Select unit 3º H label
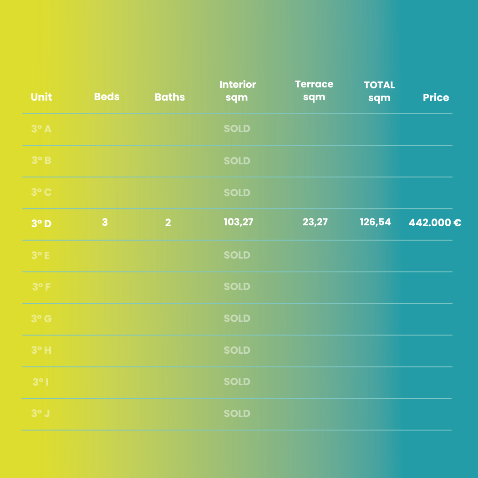This screenshot has width=478, height=478. pos(41,350)
